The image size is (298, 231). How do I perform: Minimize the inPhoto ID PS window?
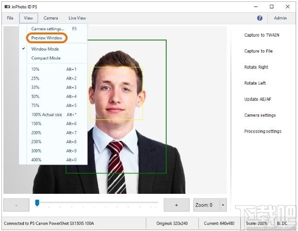tap(256, 7)
